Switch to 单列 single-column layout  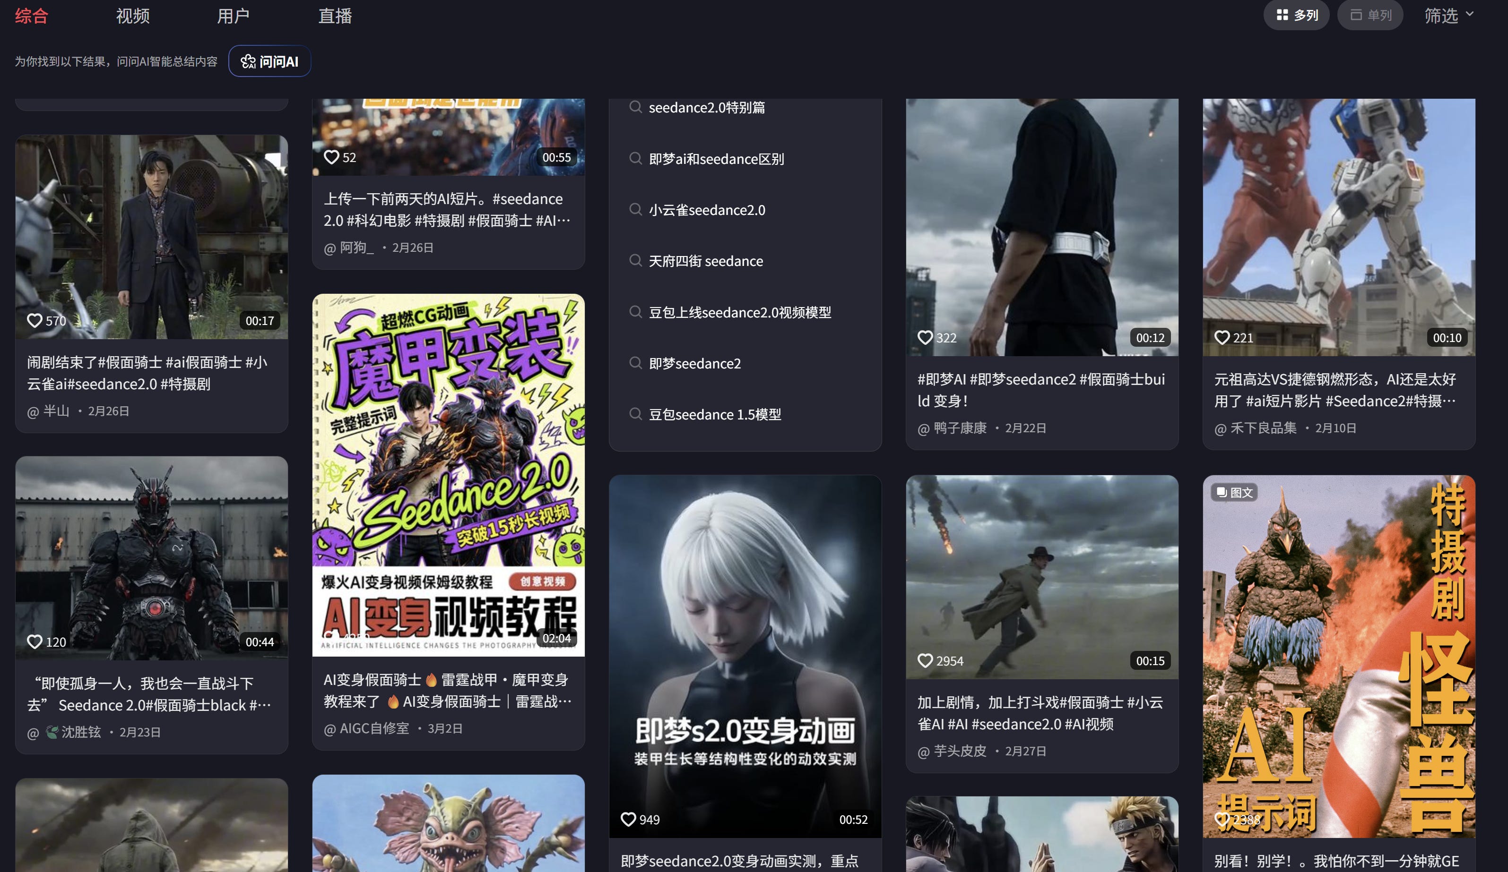pos(1370,15)
